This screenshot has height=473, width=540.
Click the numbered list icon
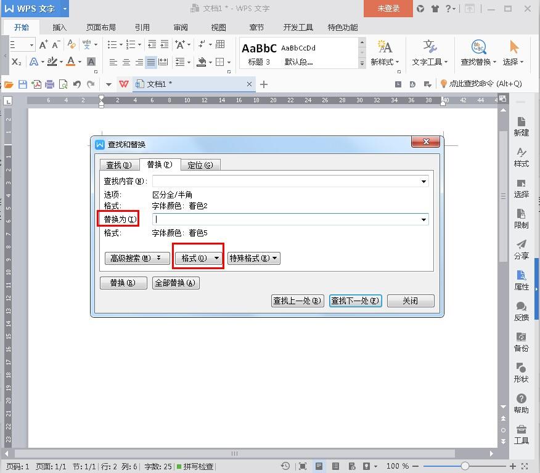(131, 44)
